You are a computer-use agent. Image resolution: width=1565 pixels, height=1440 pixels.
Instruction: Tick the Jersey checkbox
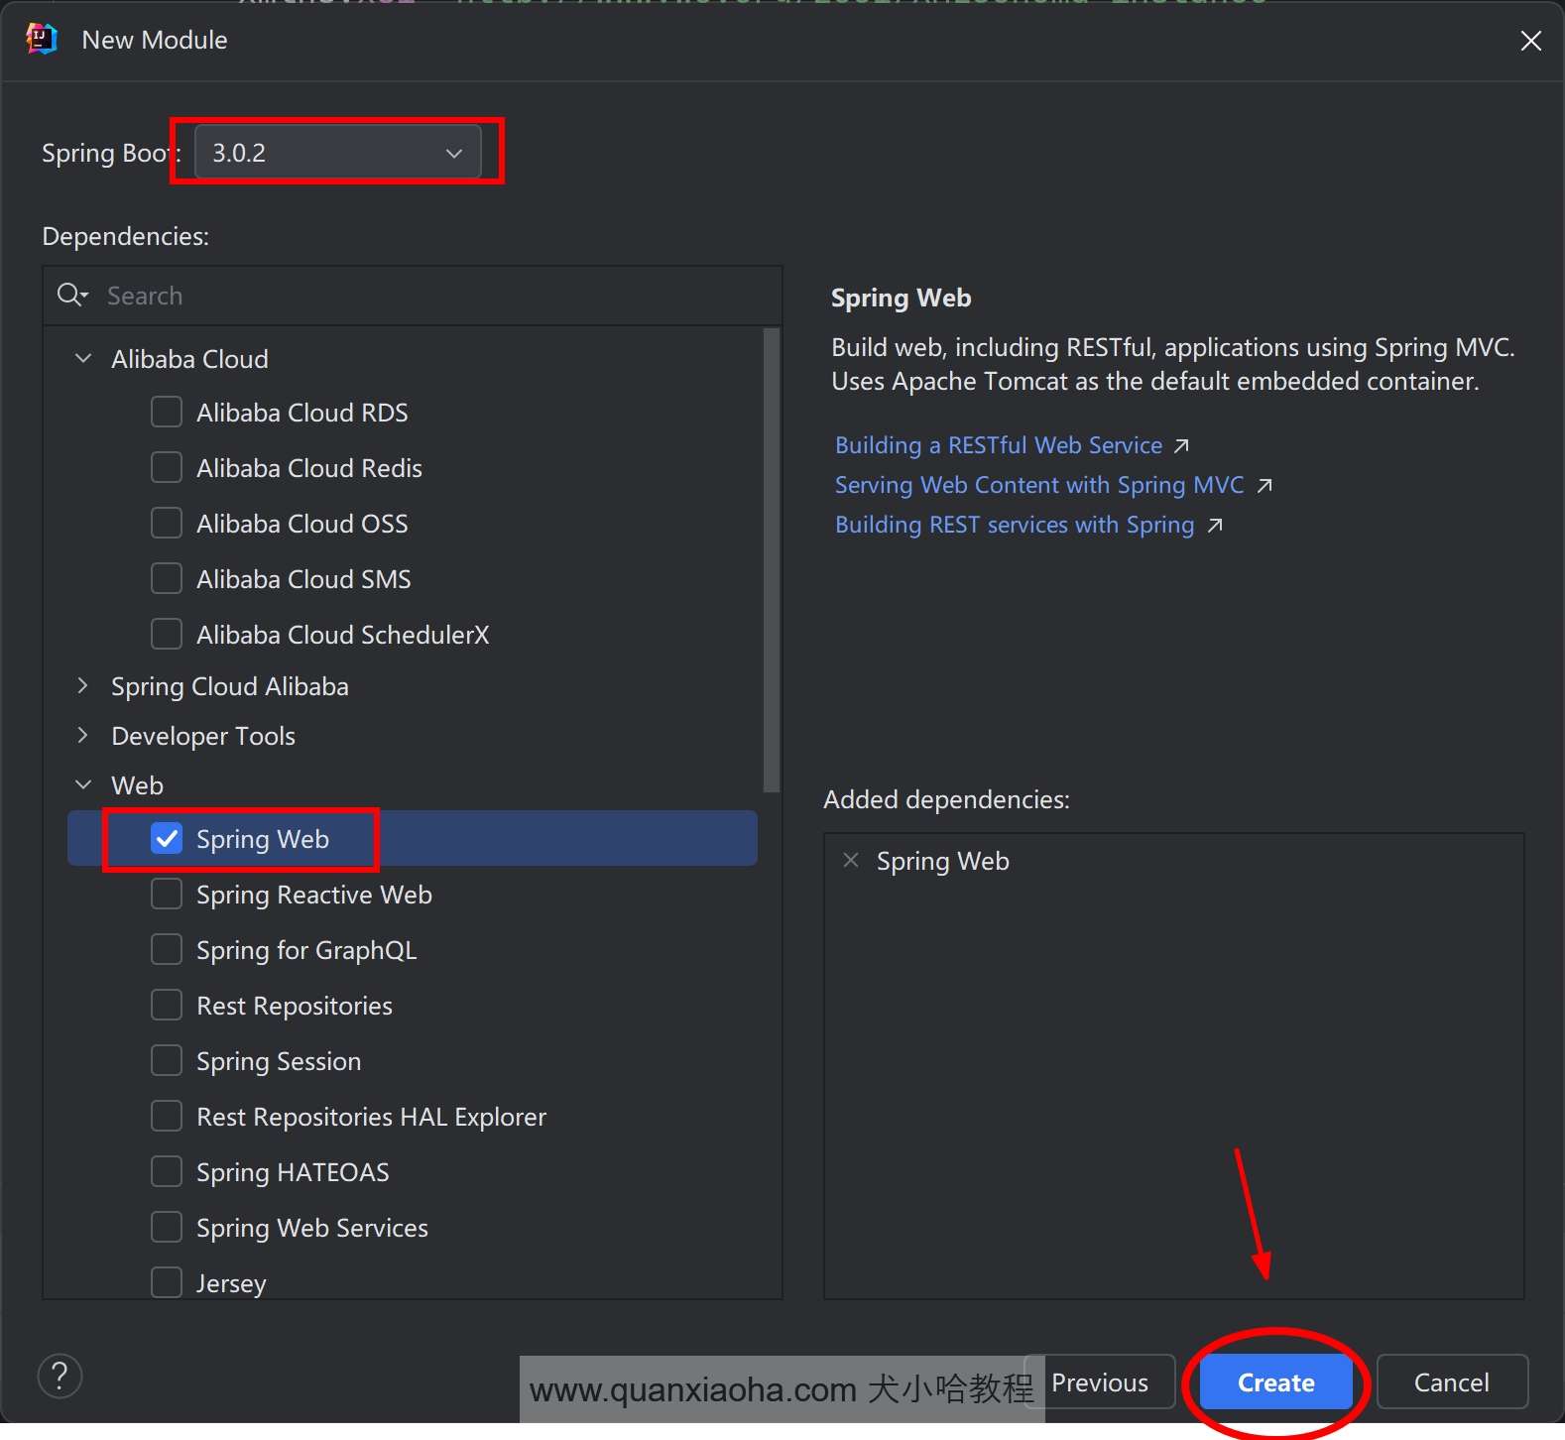tap(167, 1282)
